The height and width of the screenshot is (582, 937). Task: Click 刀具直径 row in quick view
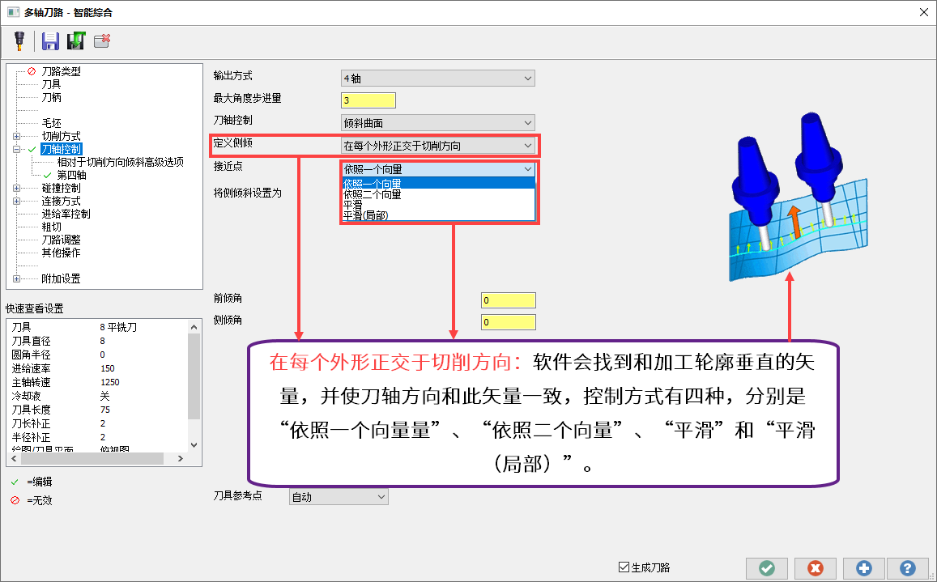pos(98,342)
